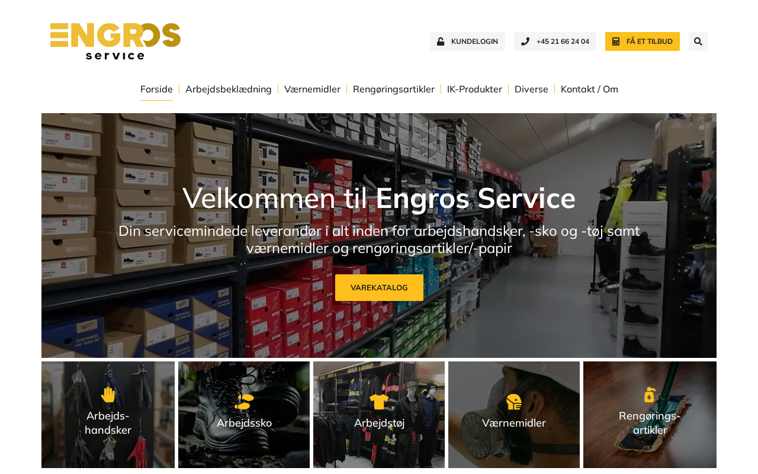
Task: Open the Engros Service logo homepage
Action: [x=115, y=41]
